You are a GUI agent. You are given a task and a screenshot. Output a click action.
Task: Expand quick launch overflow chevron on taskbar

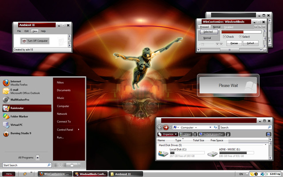(x=31, y=173)
